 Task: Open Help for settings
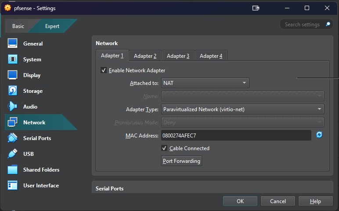point(315,201)
